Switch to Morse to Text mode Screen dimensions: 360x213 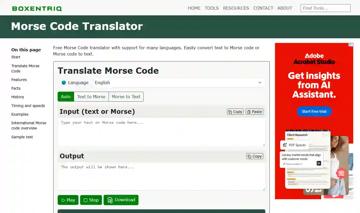126,97
